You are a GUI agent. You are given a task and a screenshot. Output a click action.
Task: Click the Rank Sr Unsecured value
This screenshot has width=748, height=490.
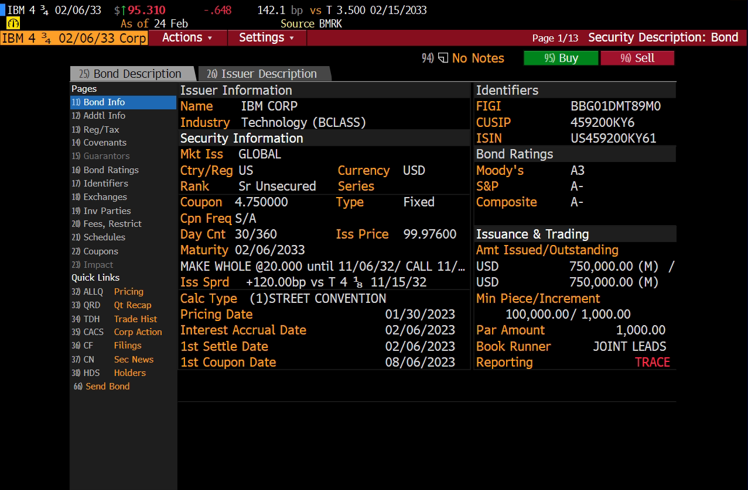tap(277, 187)
